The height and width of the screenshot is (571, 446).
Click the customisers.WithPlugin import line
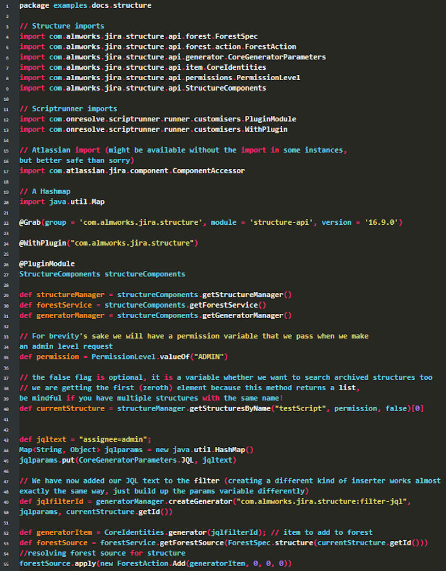(153, 129)
